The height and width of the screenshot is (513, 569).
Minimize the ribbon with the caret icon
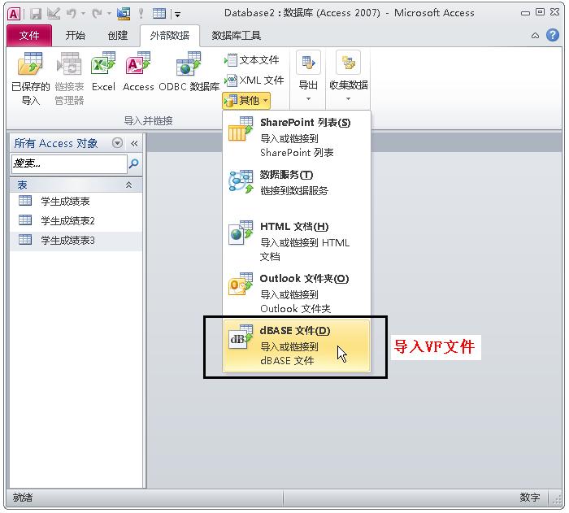pos(535,36)
